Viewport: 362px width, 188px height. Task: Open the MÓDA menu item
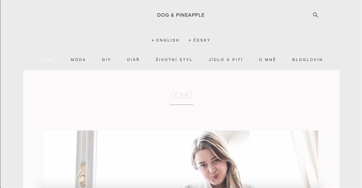[x=78, y=60]
